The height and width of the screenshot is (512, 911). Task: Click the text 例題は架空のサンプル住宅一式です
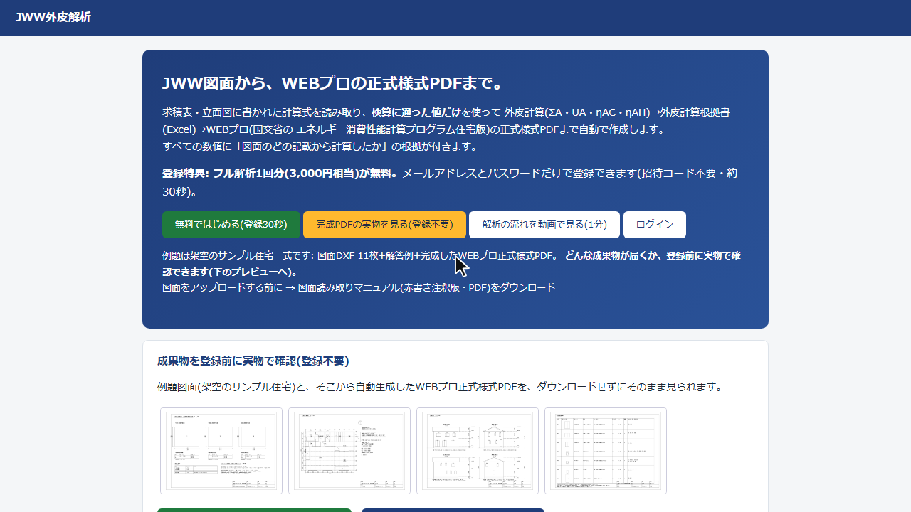pyautogui.click(x=238, y=255)
